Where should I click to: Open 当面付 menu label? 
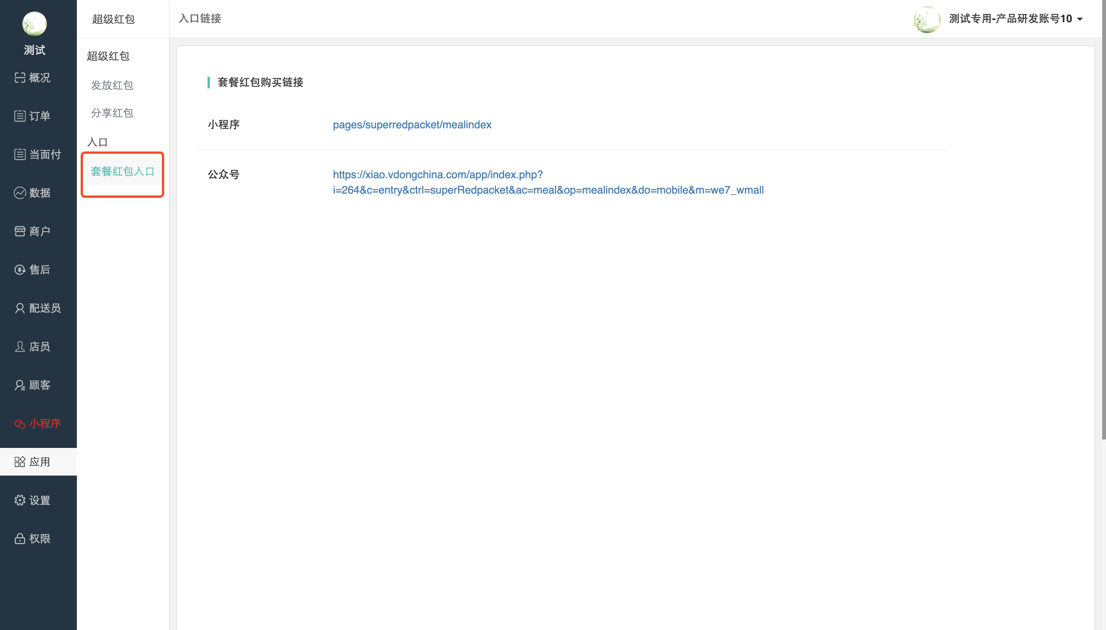pyautogui.click(x=45, y=154)
